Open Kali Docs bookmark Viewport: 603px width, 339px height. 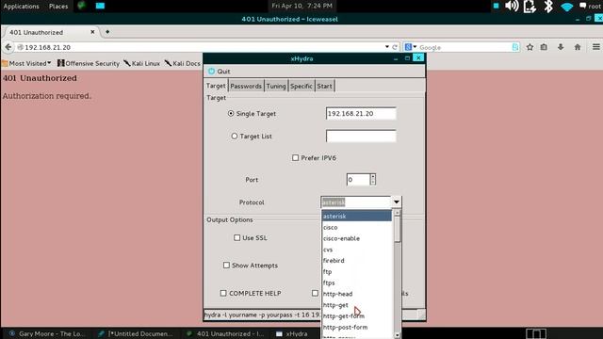tap(182, 63)
